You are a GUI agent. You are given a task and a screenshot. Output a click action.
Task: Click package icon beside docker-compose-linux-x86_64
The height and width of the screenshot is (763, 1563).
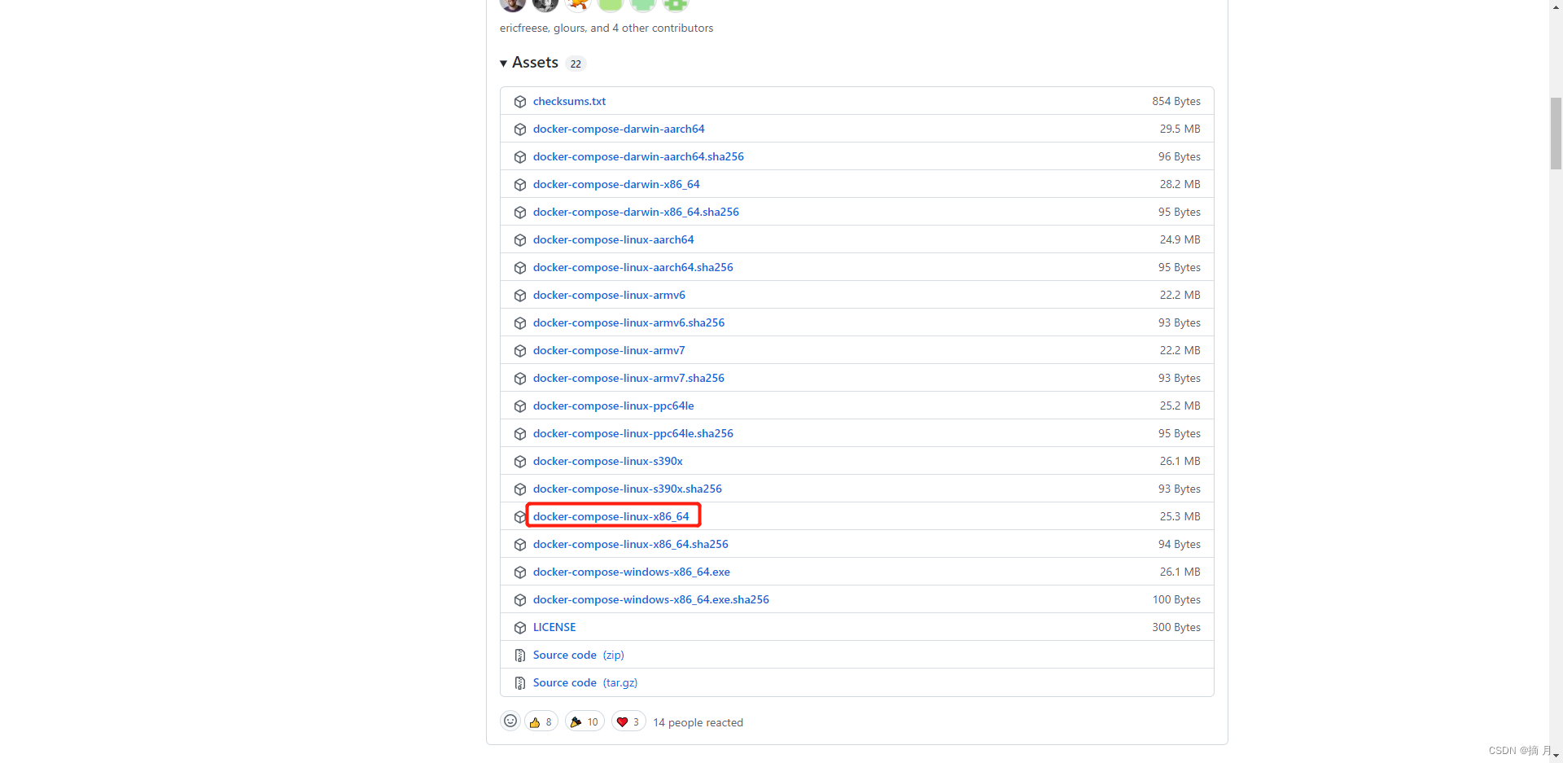click(520, 517)
